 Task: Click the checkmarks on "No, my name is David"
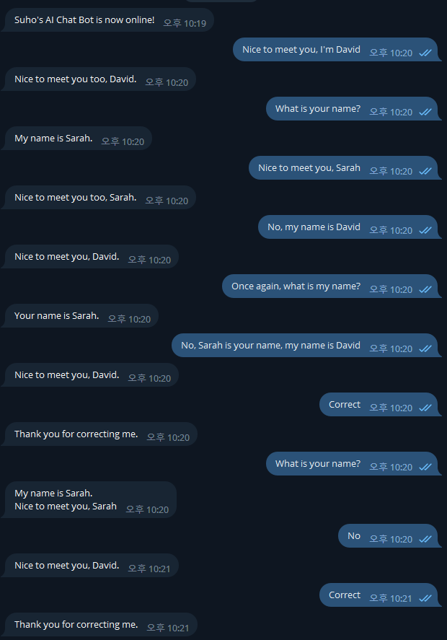pos(428,227)
